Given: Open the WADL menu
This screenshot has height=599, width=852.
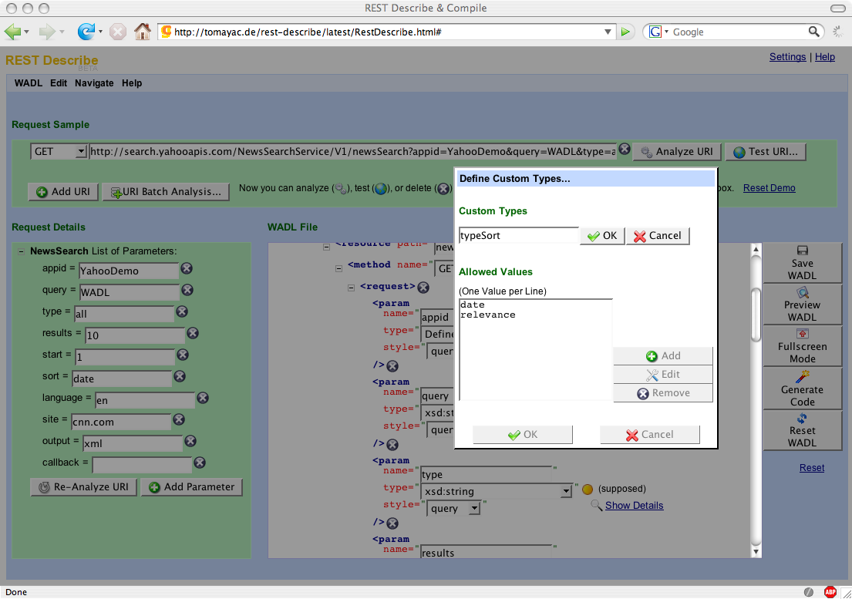Looking at the screenshot, I should (x=29, y=83).
